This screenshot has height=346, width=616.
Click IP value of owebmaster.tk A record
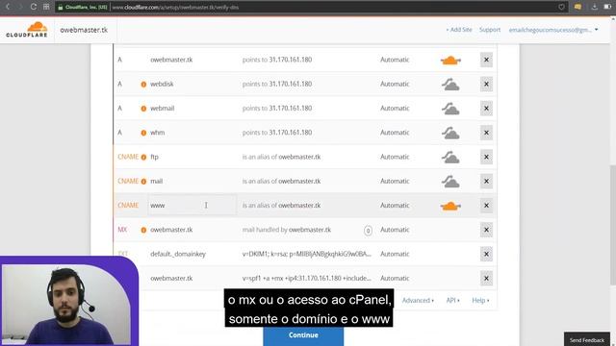pyautogui.click(x=291, y=60)
